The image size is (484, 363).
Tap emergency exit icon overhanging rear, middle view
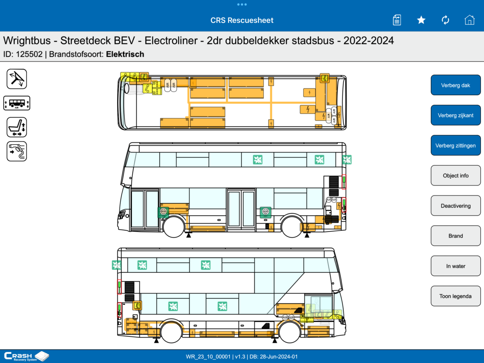[x=347, y=160]
